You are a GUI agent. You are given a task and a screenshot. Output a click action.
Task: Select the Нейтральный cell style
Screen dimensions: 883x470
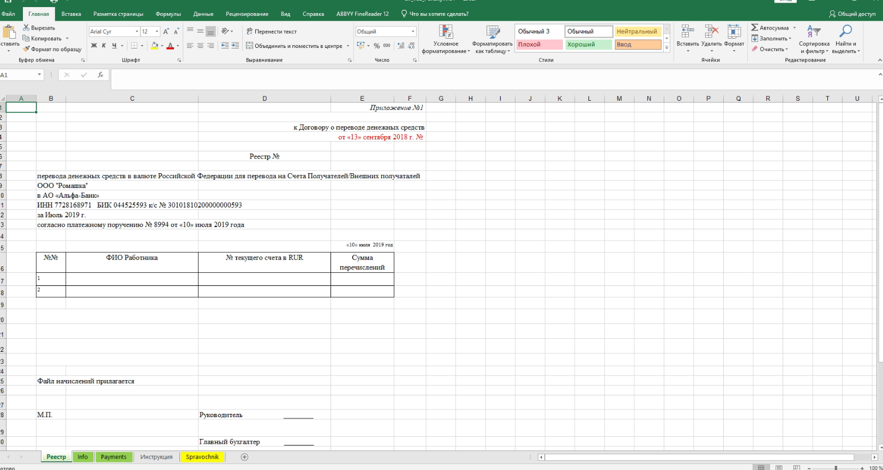(x=638, y=32)
